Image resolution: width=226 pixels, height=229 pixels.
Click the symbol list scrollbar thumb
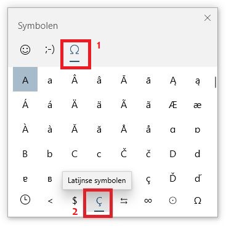[216, 82]
